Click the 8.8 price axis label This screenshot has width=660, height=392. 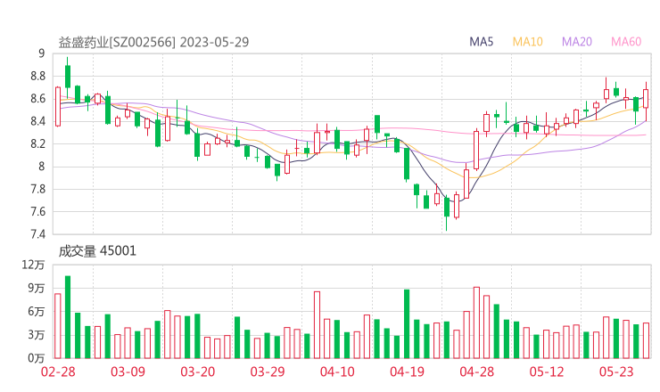37,76
